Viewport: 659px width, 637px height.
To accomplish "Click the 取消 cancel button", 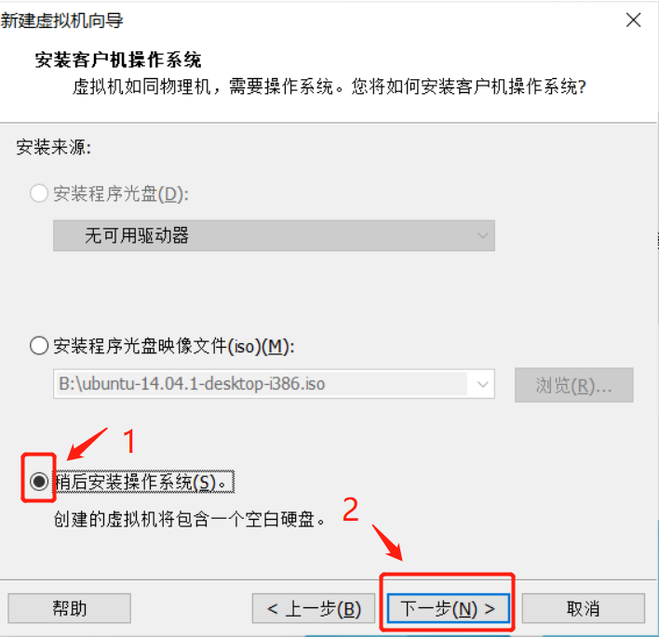I will point(584,608).
